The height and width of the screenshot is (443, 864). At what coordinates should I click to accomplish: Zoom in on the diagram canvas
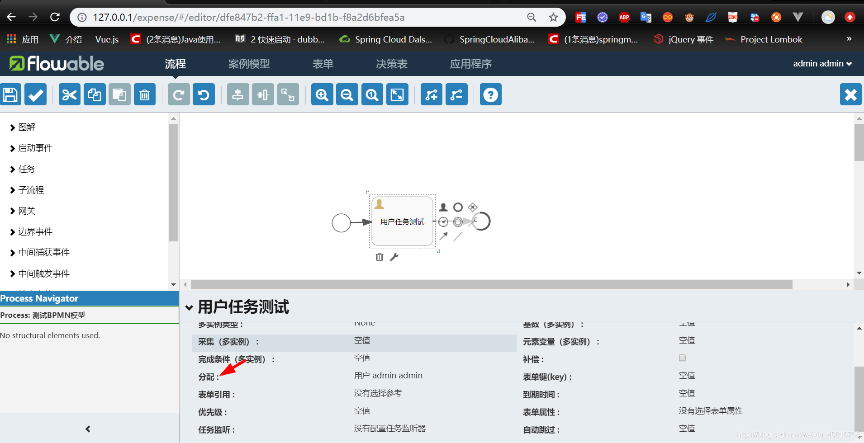point(322,94)
